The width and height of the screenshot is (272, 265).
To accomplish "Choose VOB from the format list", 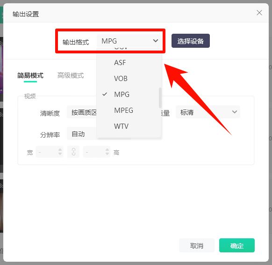I will [129, 79].
